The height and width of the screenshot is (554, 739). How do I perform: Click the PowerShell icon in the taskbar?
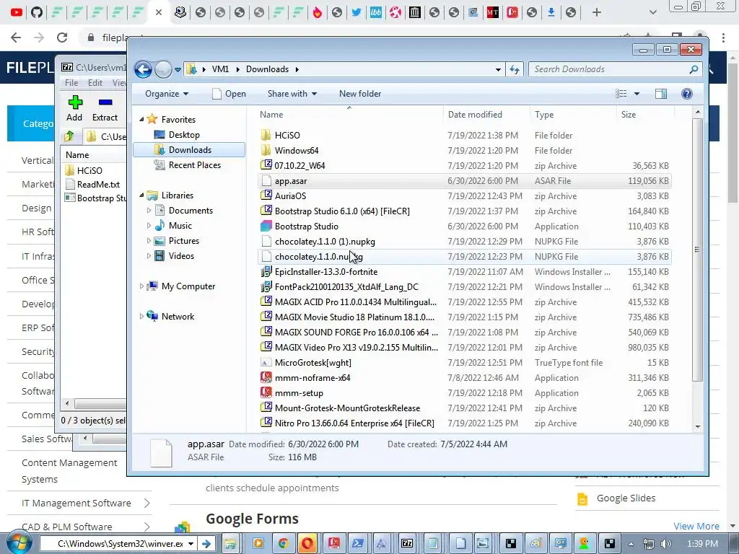[x=357, y=544]
